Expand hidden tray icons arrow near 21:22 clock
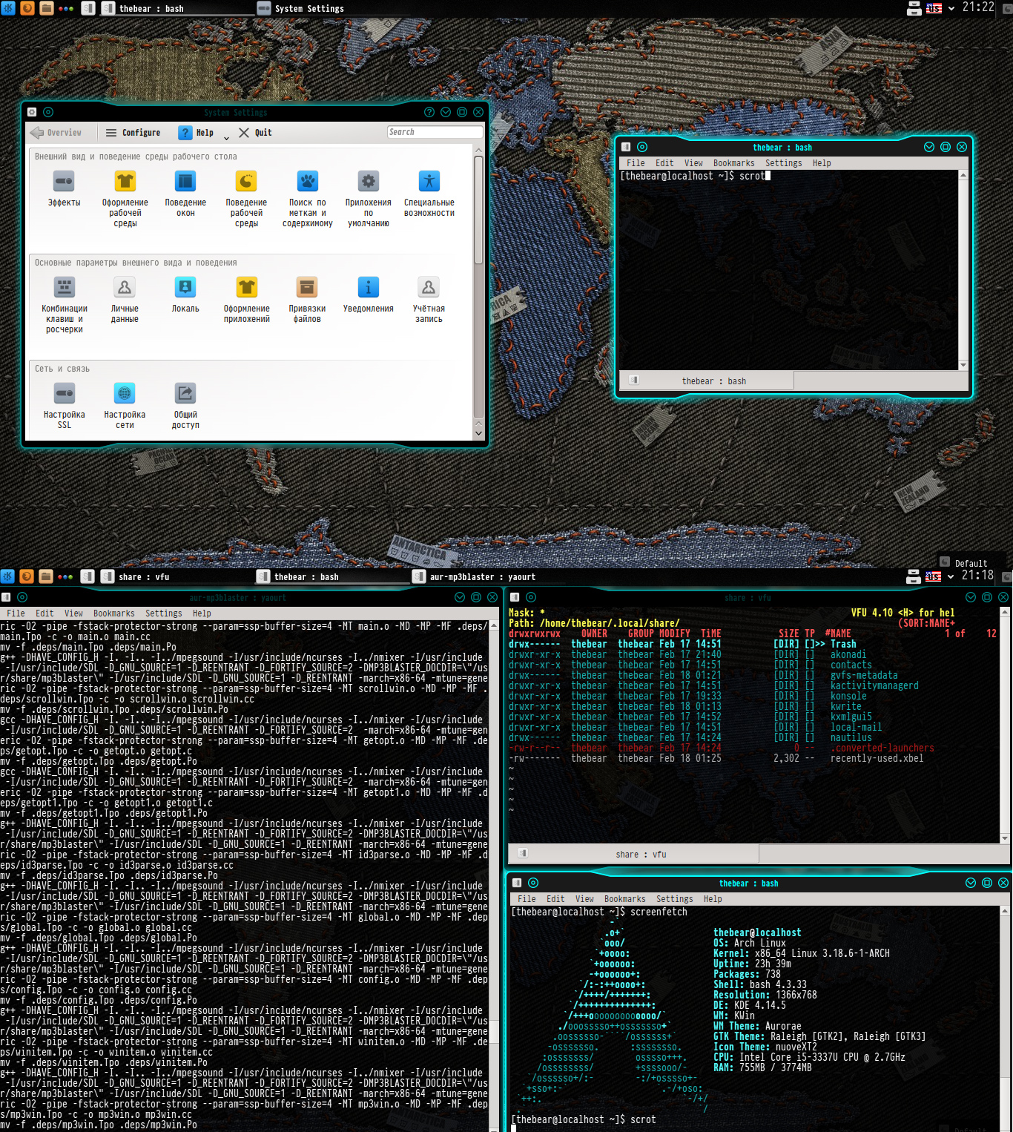The image size is (1013, 1132). coord(951,9)
